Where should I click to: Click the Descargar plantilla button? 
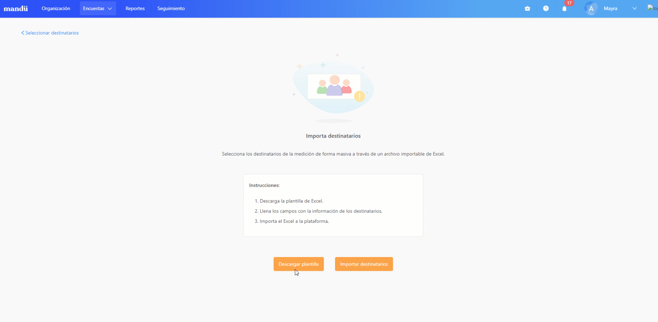(x=299, y=264)
